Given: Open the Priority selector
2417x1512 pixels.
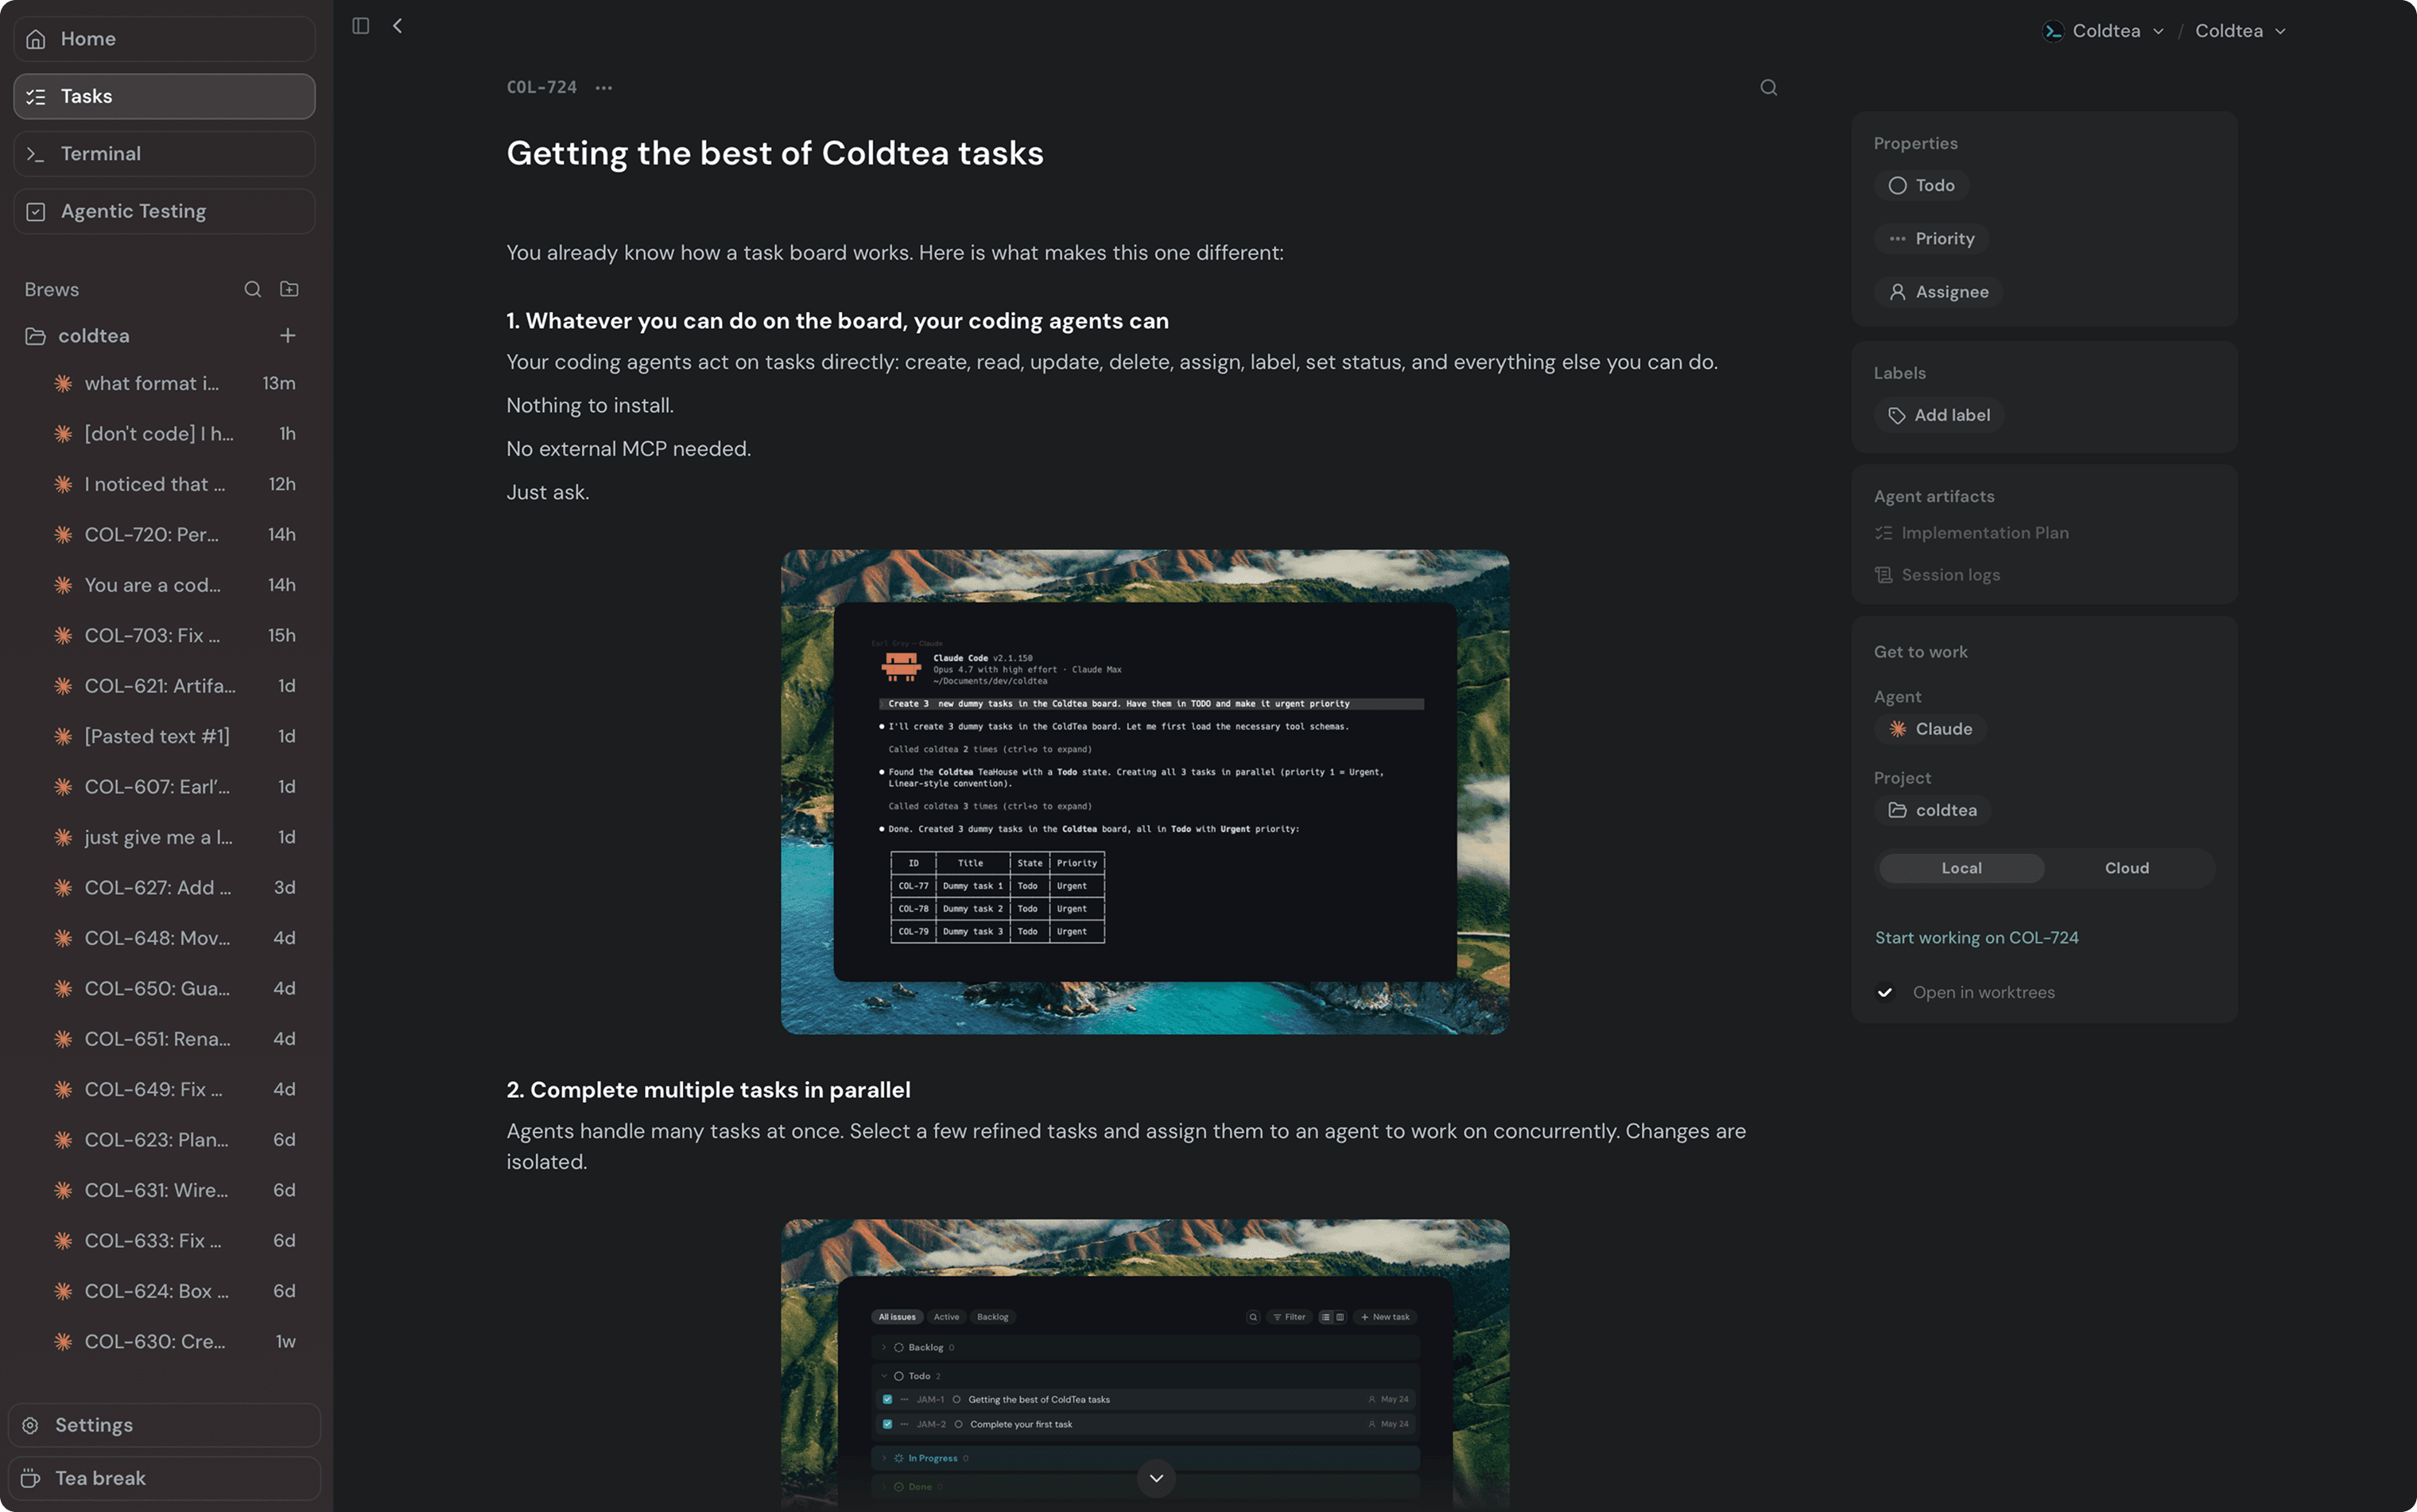Looking at the screenshot, I should click(1931, 239).
